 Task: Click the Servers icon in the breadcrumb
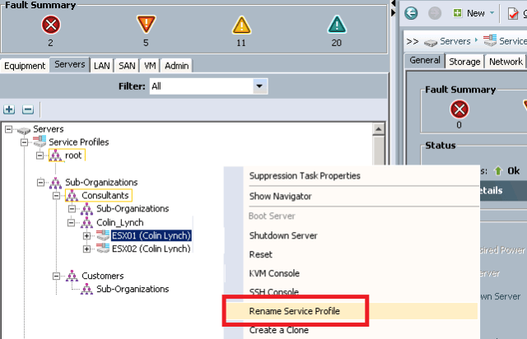click(x=430, y=42)
